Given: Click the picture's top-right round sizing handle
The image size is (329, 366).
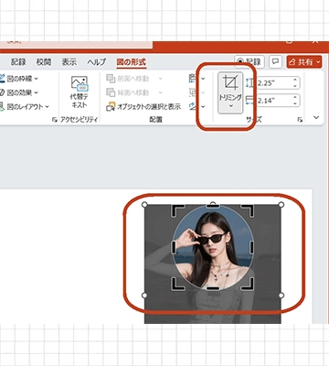Looking at the screenshot, I should [x=281, y=204].
